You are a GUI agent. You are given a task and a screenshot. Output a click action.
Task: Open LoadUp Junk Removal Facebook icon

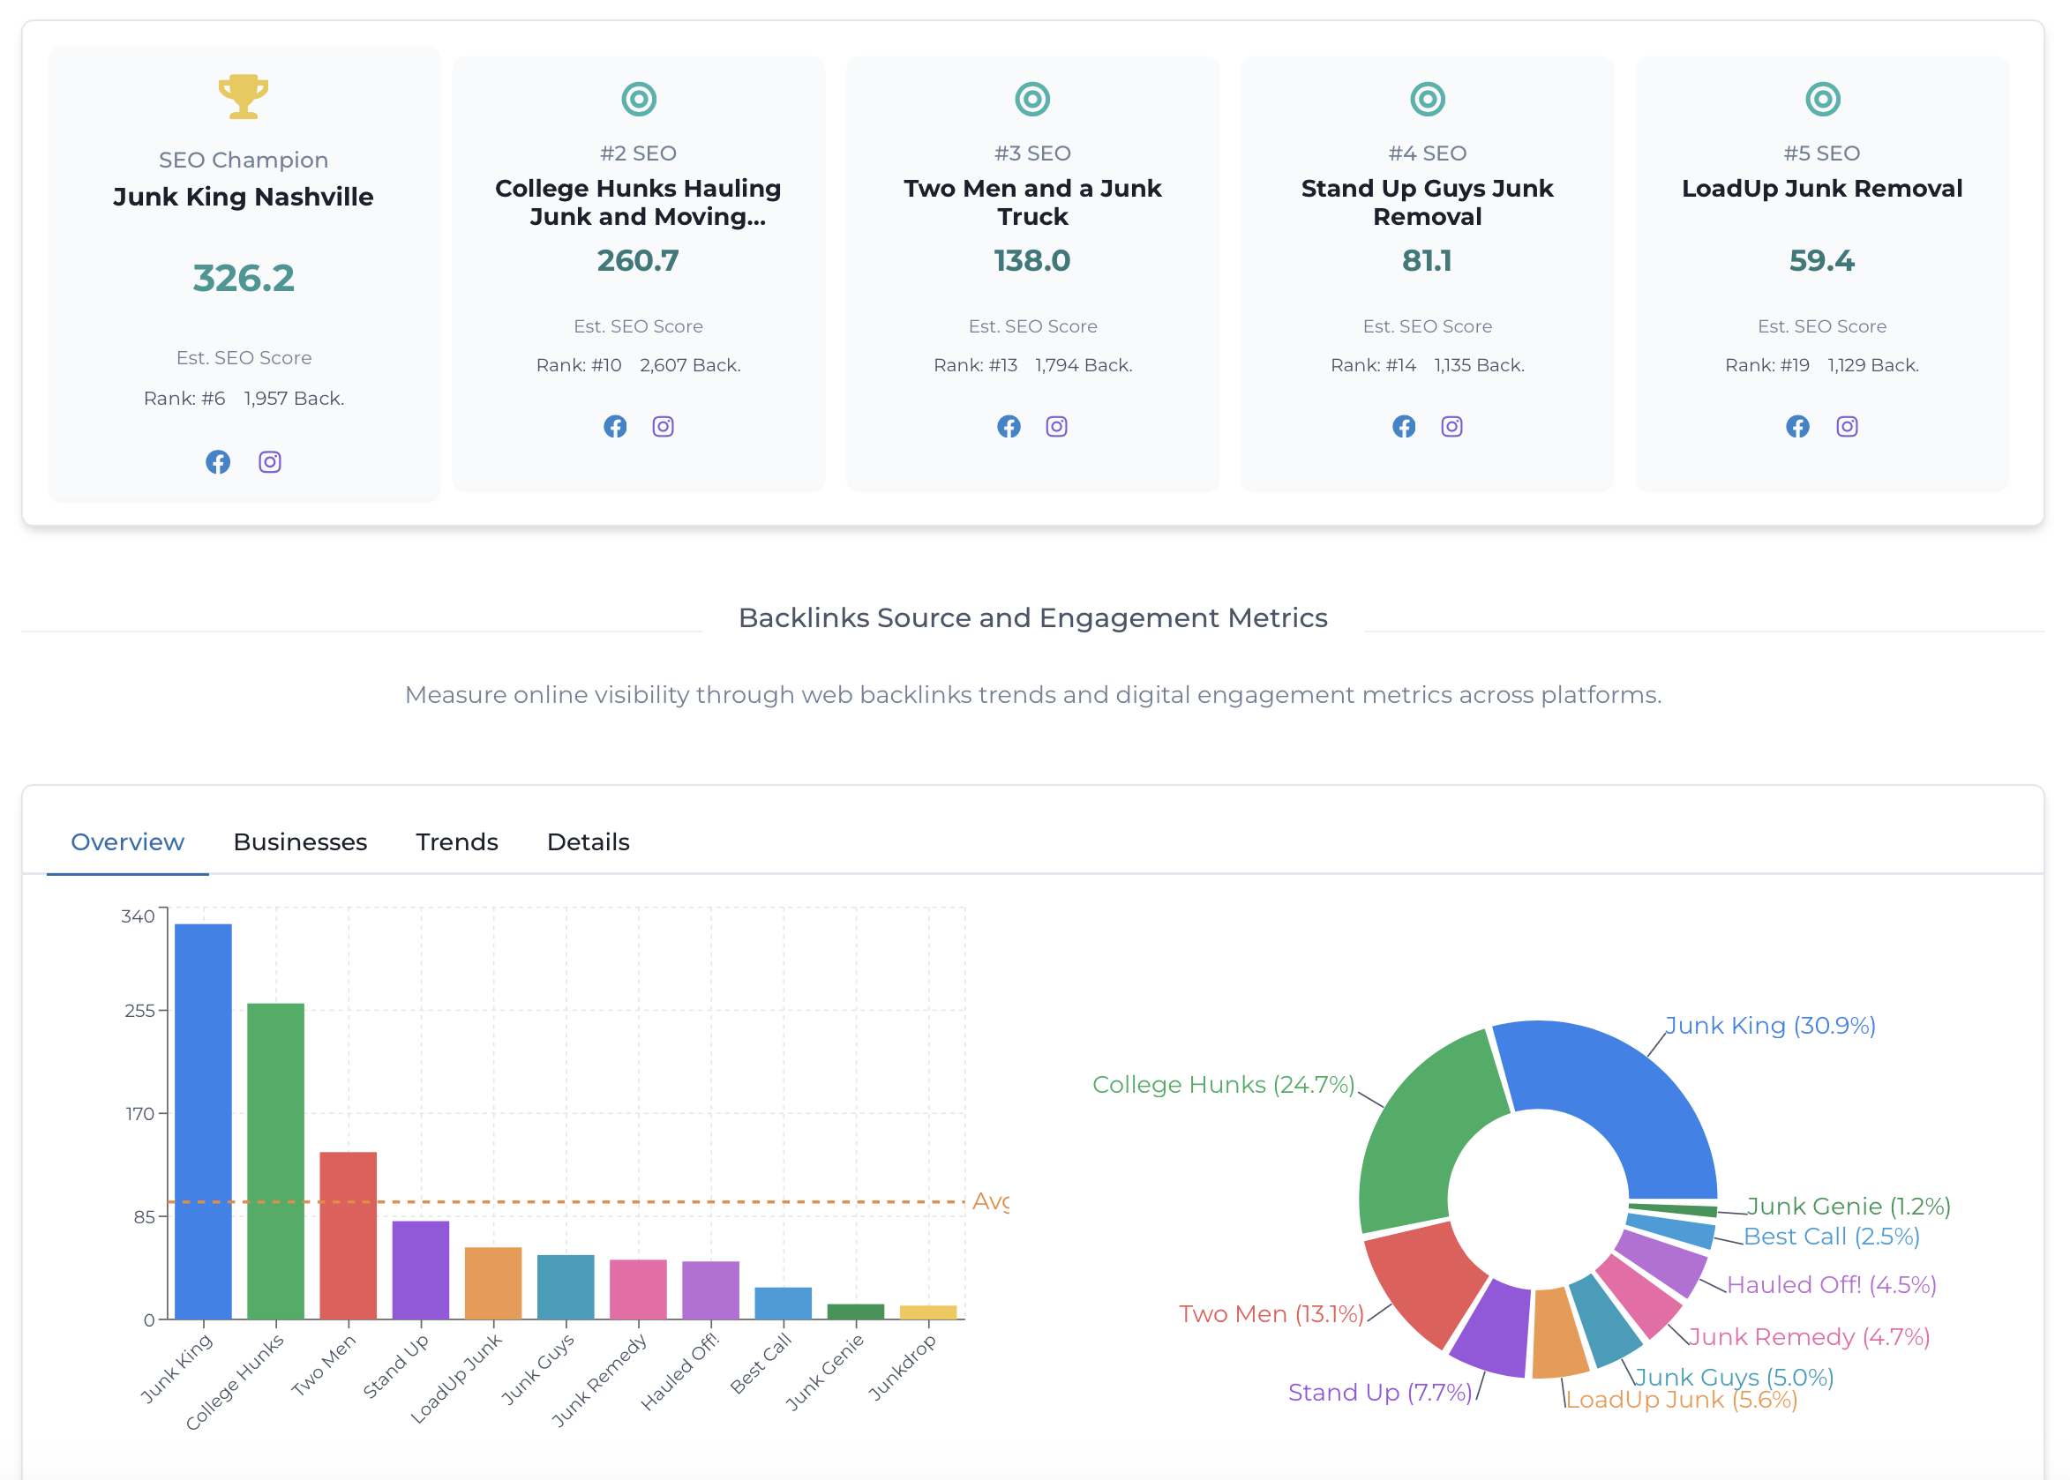(1797, 427)
